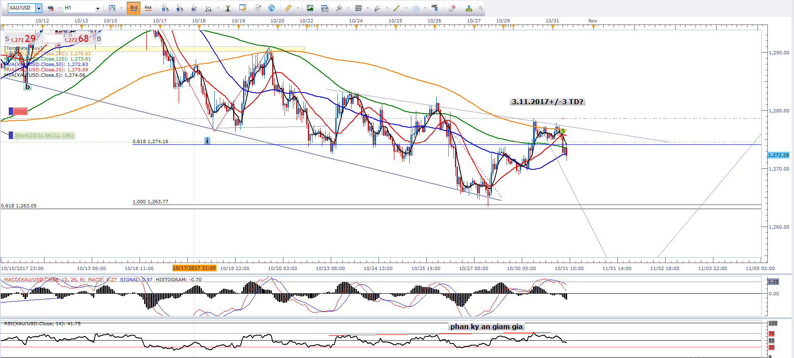Select the Fibonacci retracement lines tool

click(358, 8)
